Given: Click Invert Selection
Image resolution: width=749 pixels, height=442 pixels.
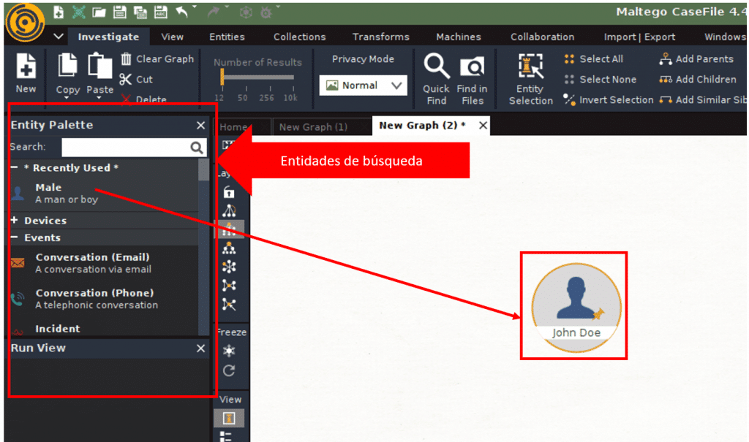Looking at the screenshot, I should (608, 100).
